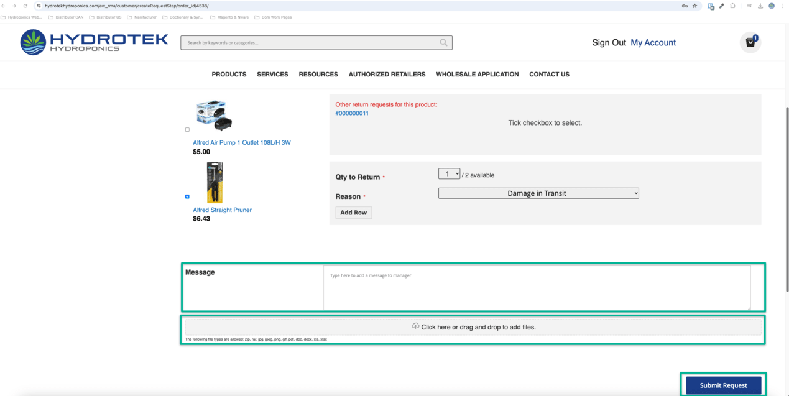Viewport: 789px width, 396px height.
Task: Go to AUTHORIZED RETAILERS
Action: pyautogui.click(x=387, y=74)
